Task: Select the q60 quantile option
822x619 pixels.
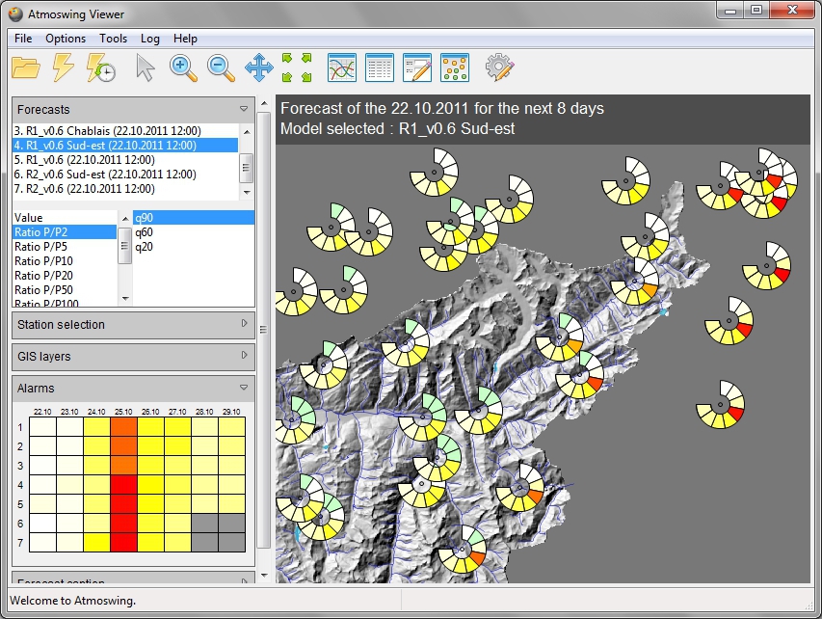Action: click(x=144, y=232)
